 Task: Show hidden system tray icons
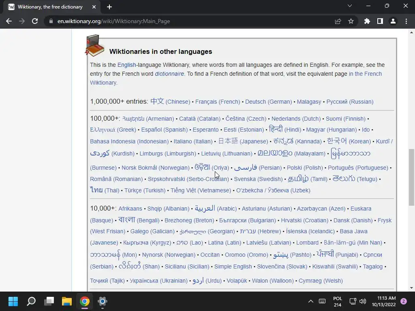tap(311, 301)
